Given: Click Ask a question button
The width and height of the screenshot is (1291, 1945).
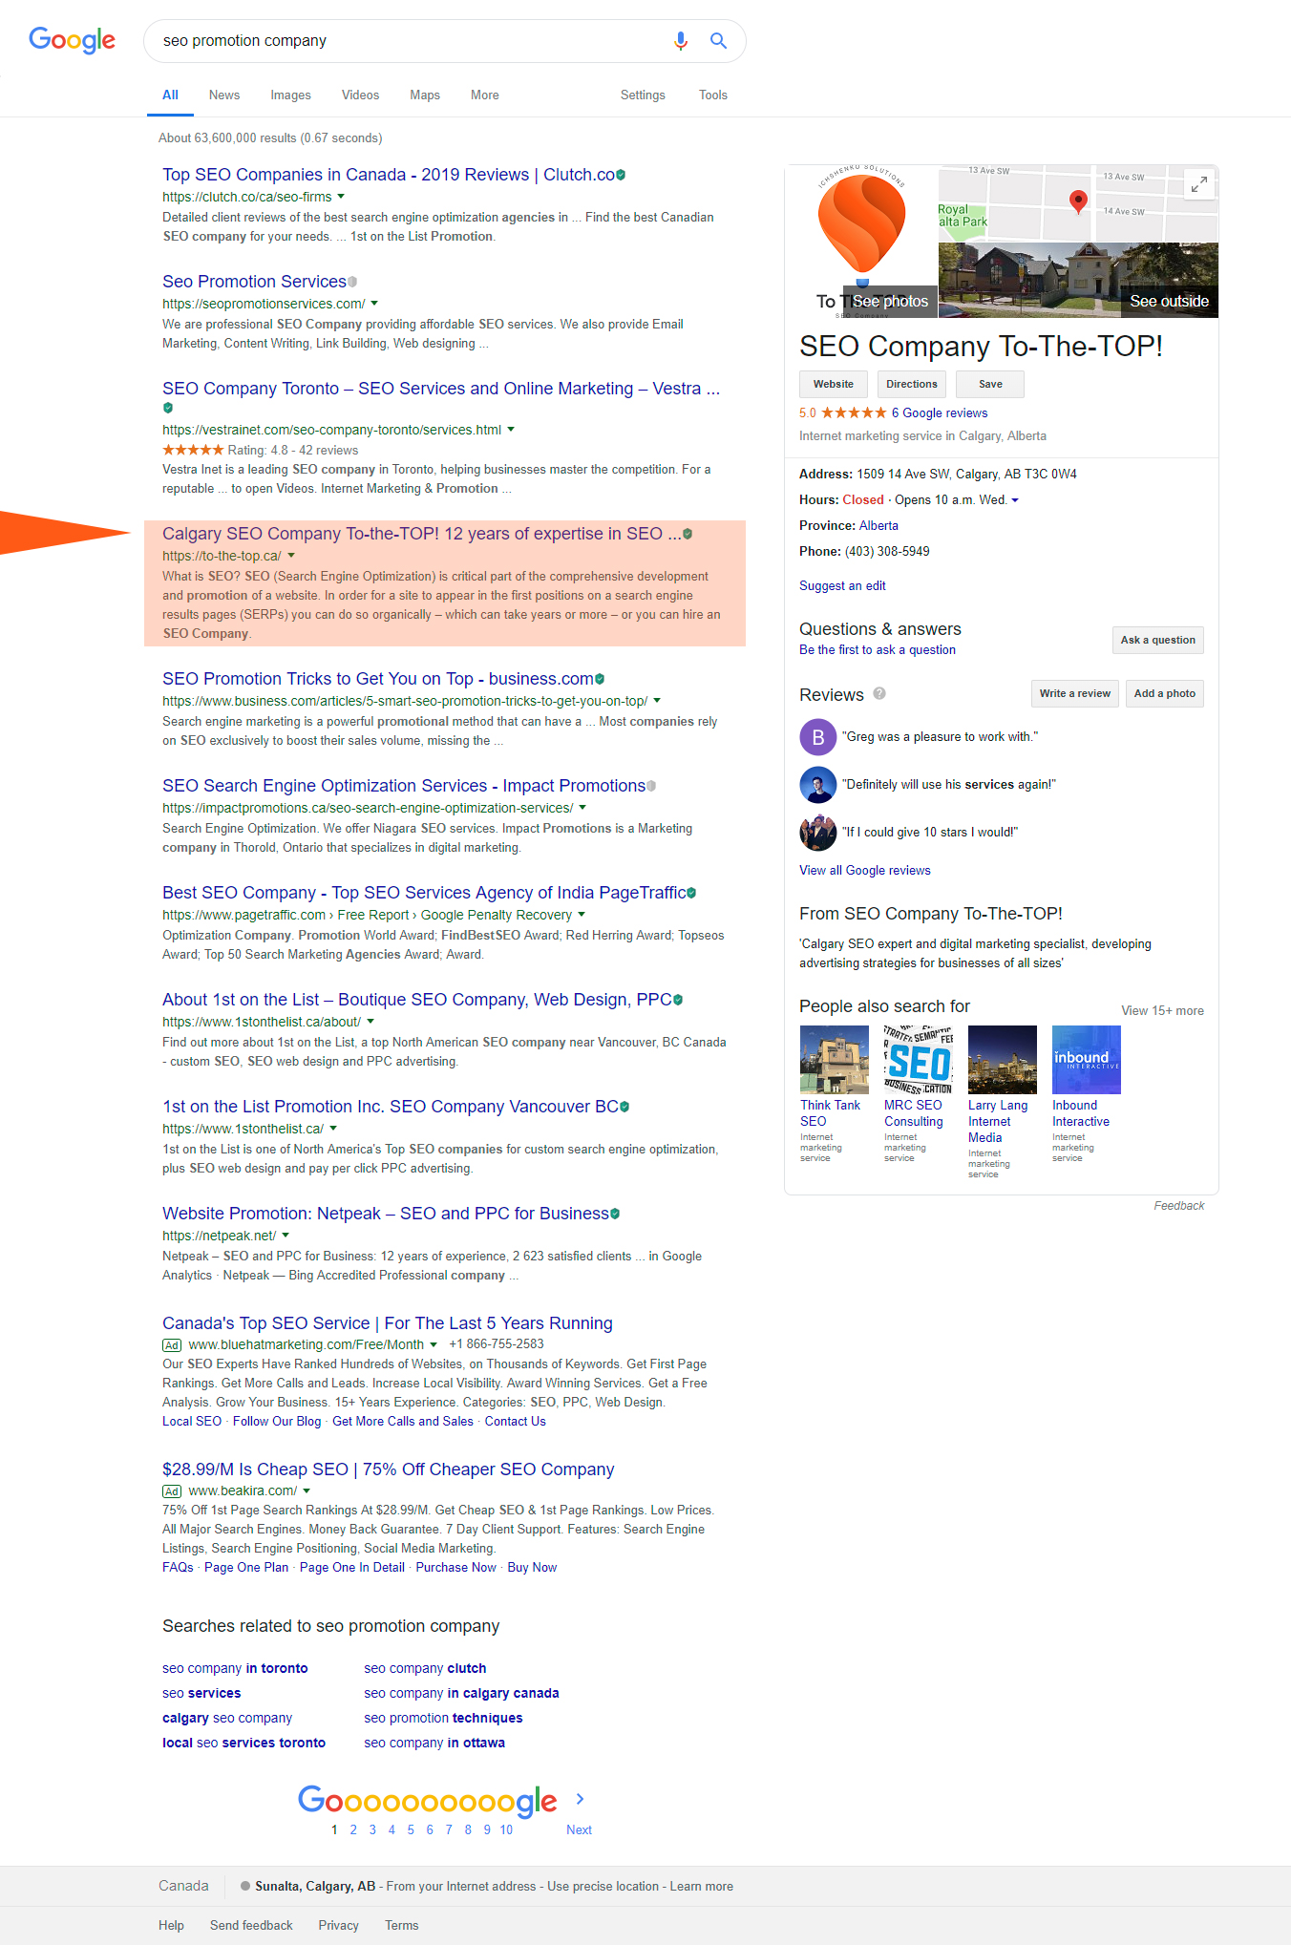Looking at the screenshot, I should click(x=1157, y=640).
